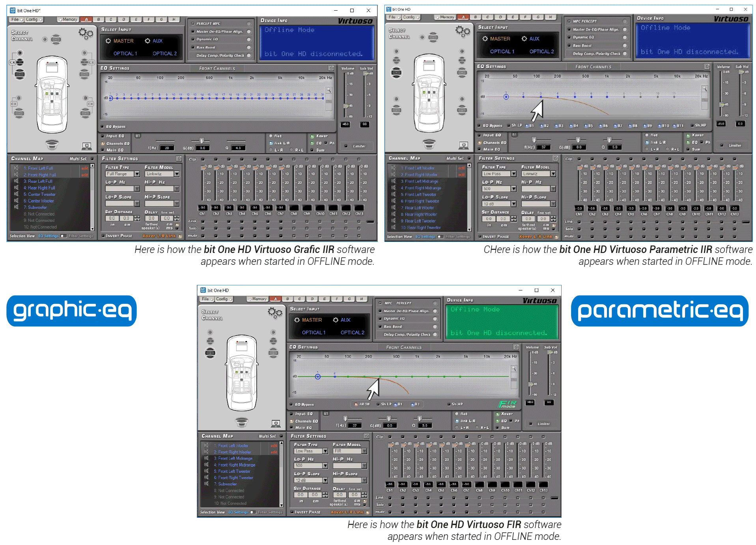The height and width of the screenshot is (545, 756).
Task: Open gear settings in Grafic IIR window
Action: tap(86, 34)
